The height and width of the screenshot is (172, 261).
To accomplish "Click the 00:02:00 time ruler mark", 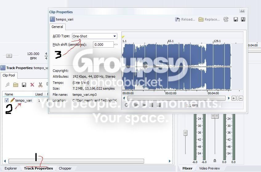I will (x=171, y=93).
